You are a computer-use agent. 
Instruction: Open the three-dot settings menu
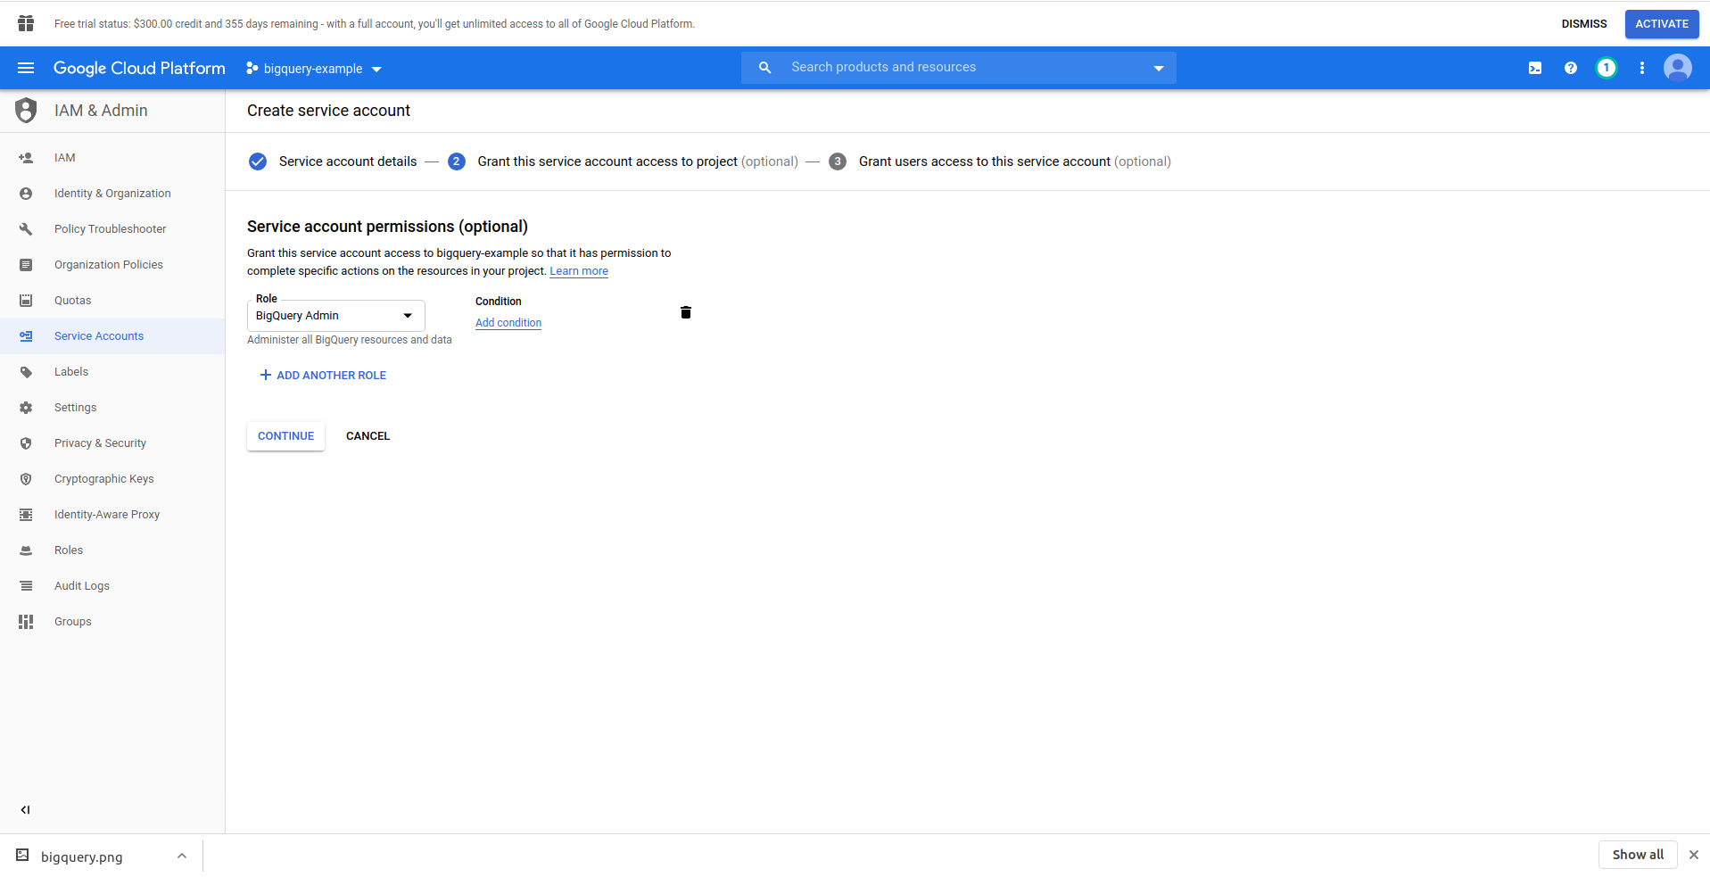[x=1642, y=68]
